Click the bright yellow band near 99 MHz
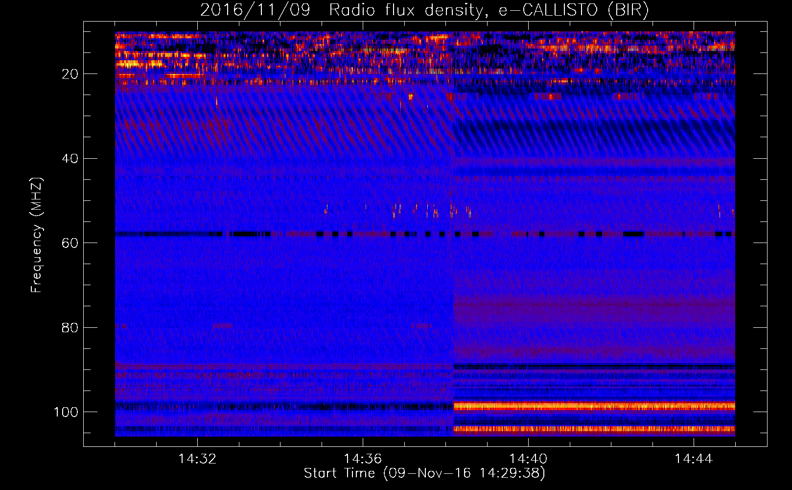This screenshot has height=490, width=792. coord(594,406)
